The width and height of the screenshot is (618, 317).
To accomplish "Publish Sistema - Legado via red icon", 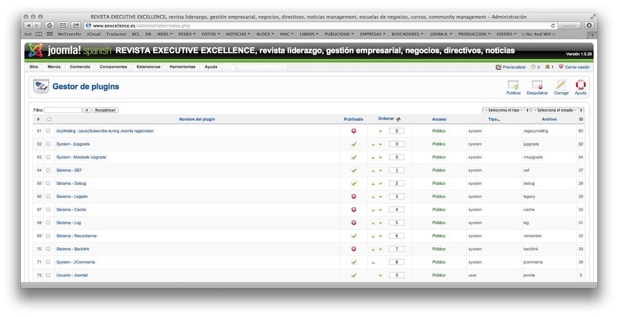I will coord(353,196).
